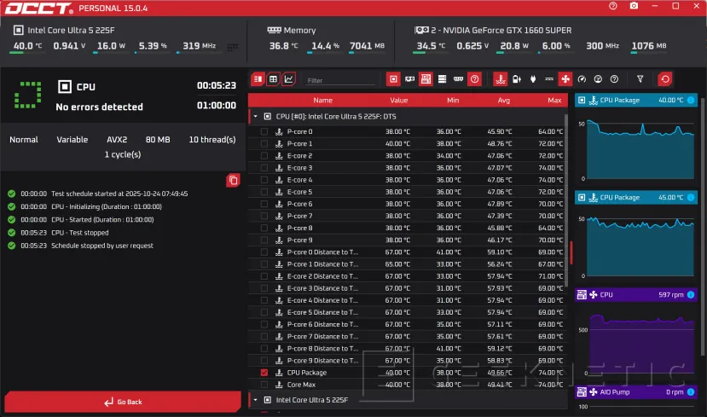
Task: Click the CPU fan graph header
Action: (636, 294)
